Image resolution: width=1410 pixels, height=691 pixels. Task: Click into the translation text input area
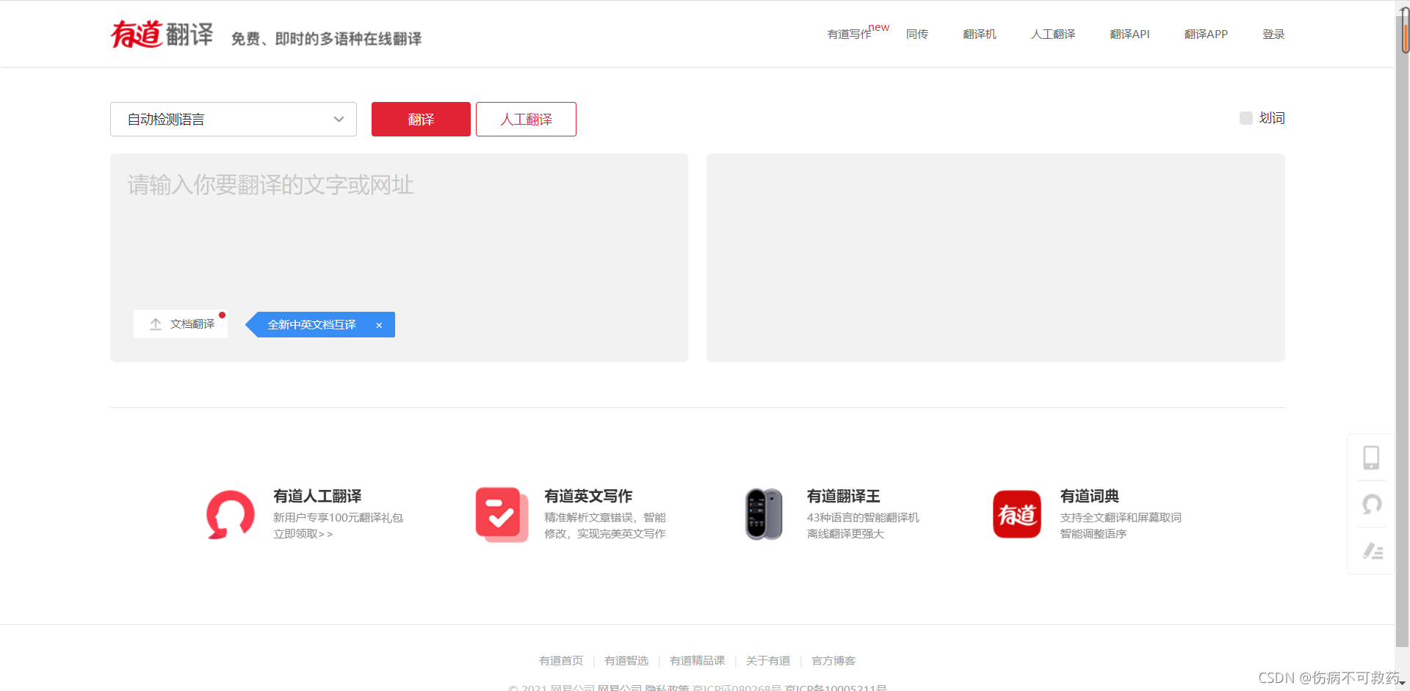click(399, 257)
